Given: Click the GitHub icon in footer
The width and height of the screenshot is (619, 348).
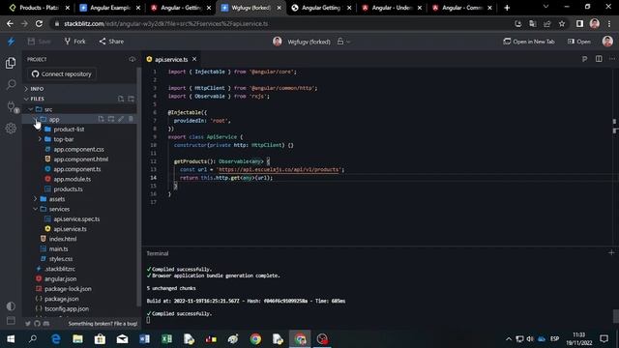Looking at the screenshot, I should click(37, 324).
